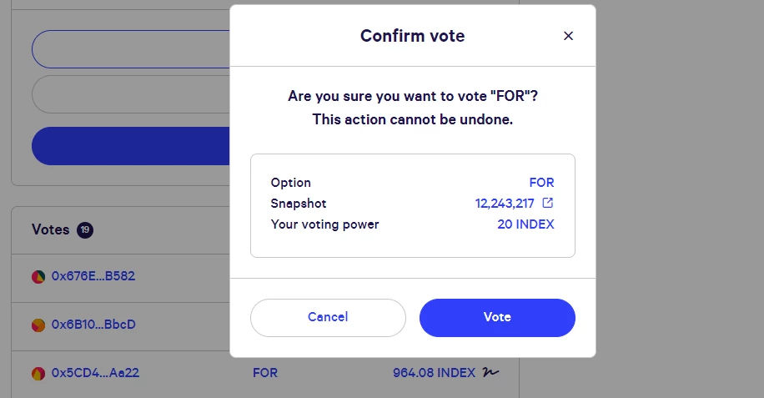The height and width of the screenshot is (398, 764).
Task: Close the Confirm vote dialog
Action: [568, 36]
